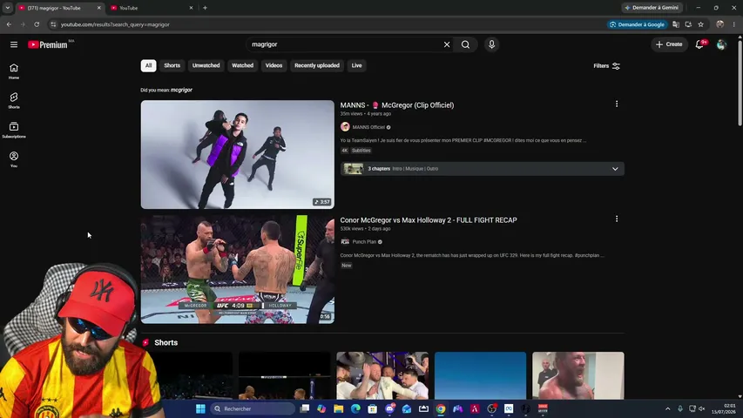Viewport: 743px width, 418px height.
Task: Go back in Chrome
Action: click(x=9, y=24)
